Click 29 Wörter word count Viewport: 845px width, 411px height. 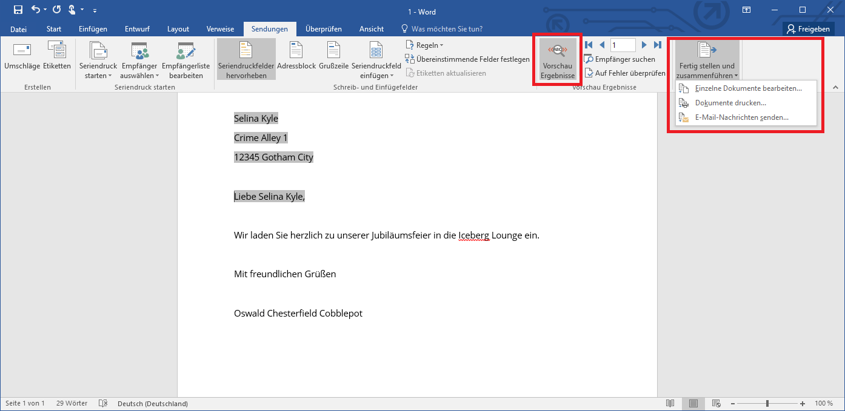coord(72,404)
